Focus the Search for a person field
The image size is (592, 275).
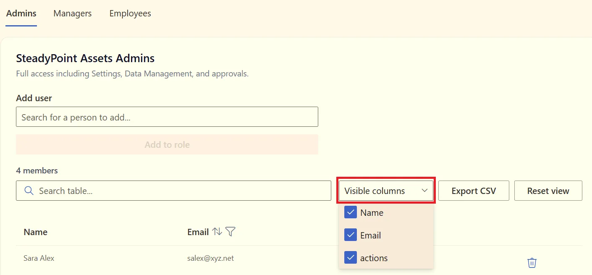pyautogui.click(x=167, y=117)
